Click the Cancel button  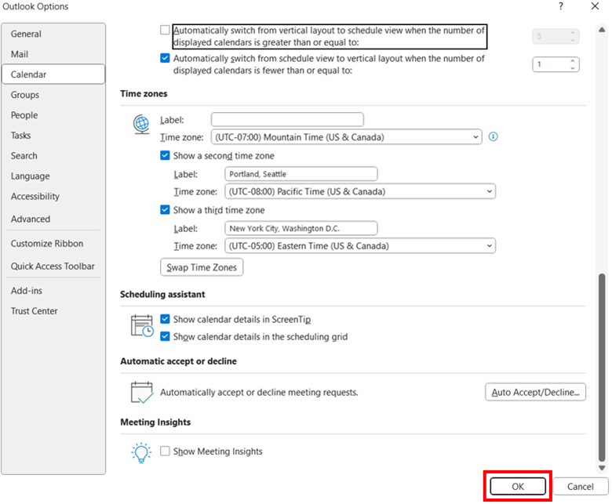580,487
